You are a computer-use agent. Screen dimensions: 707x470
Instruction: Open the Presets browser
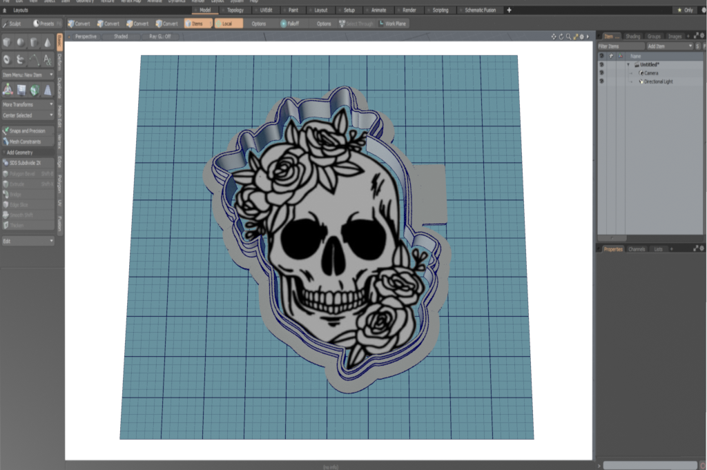pos(44,23)
